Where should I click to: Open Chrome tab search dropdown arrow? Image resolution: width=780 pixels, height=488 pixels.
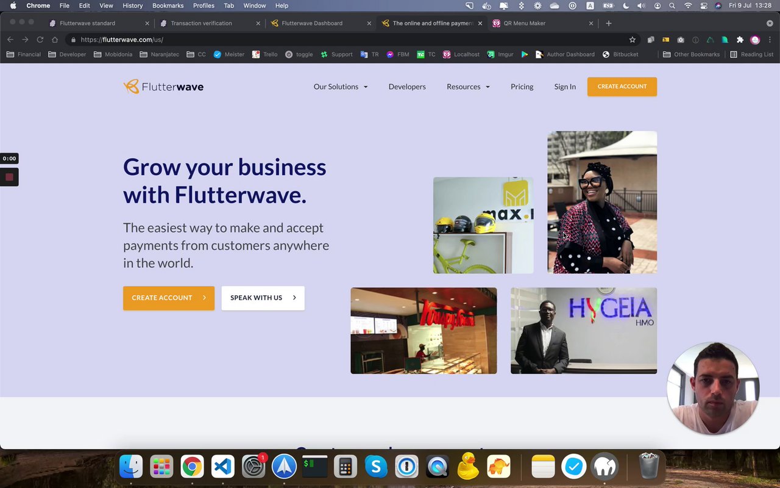pos(770,23)
